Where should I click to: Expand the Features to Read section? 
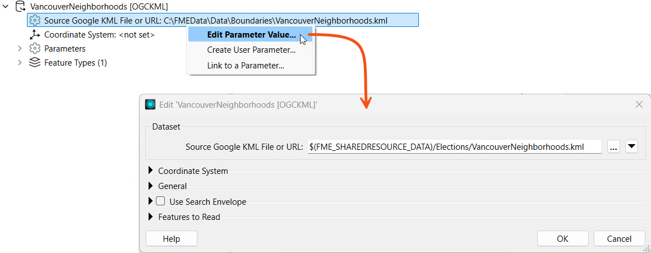click(150, 217)
